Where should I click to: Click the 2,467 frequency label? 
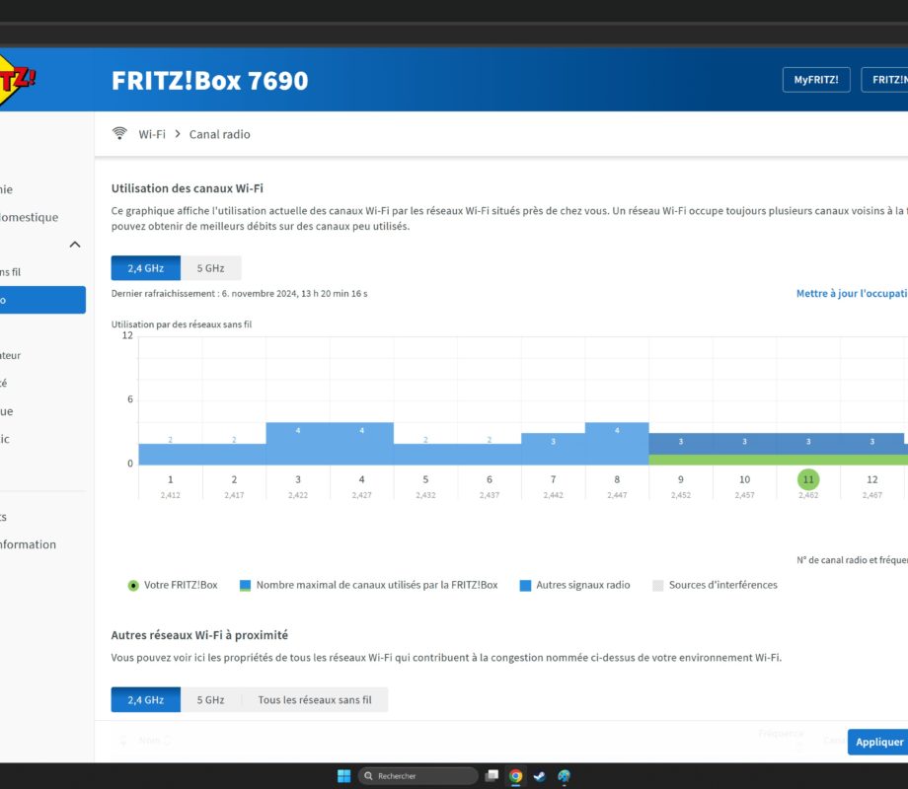pyautogui.click(x=872, y=495)
